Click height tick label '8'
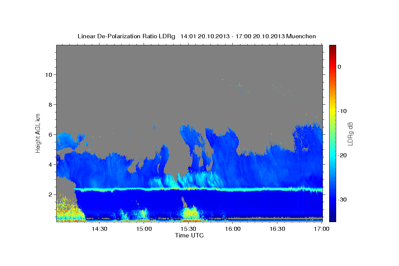The width and height of the screenshot is (399, 266). [50, 105]
